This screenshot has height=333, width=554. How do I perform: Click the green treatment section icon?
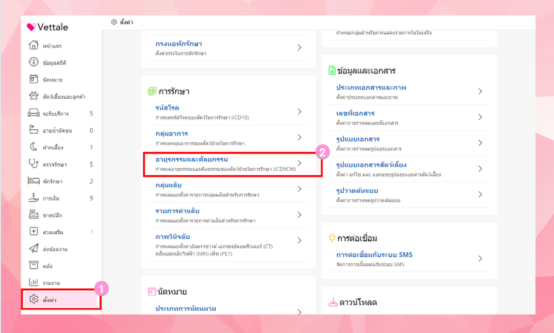click(152, 91)
